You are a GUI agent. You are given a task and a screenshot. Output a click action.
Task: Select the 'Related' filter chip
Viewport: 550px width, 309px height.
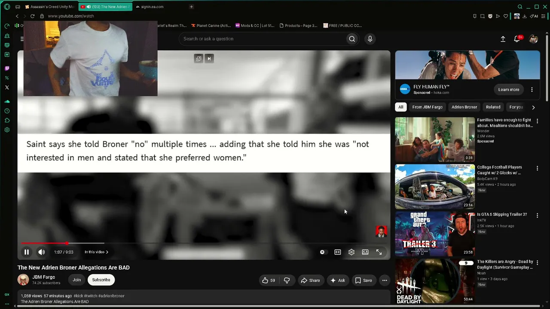coord(493,107)
